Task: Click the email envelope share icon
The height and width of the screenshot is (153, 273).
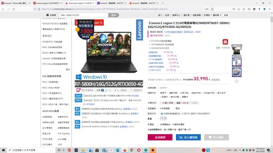Action: 110,90
